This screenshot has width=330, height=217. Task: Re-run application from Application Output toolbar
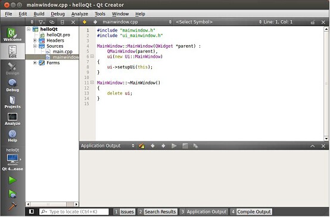coord(174,146)
